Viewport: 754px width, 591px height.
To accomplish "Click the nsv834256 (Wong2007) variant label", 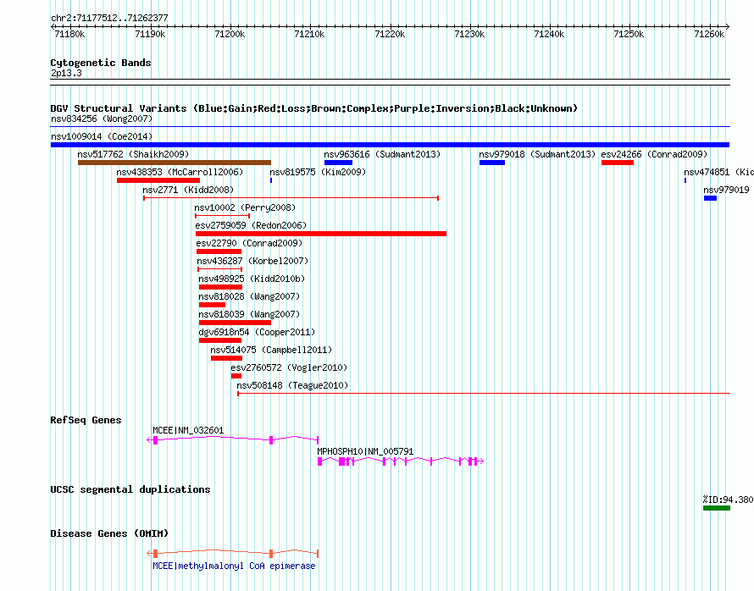I will tap(102, 119).
